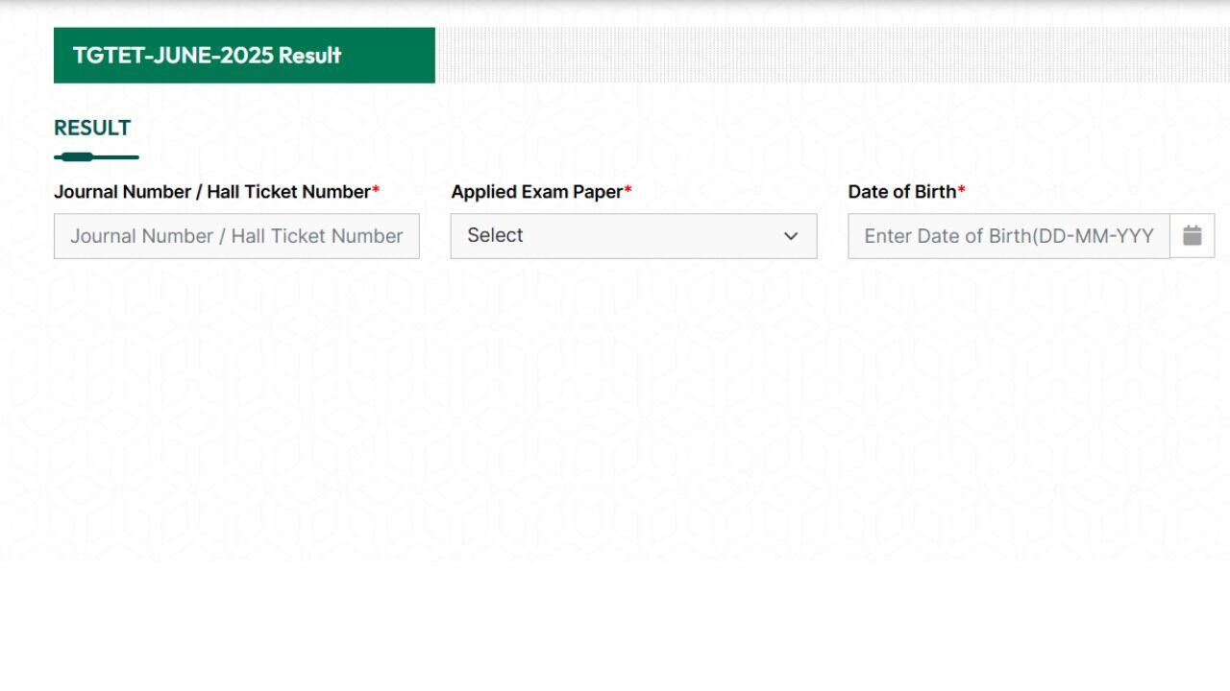Click the green underline bar beneath RESULT
Image resolution: width=1230 pixels, height=691 pixels.
pyautogui.click(x=115, y=156)
